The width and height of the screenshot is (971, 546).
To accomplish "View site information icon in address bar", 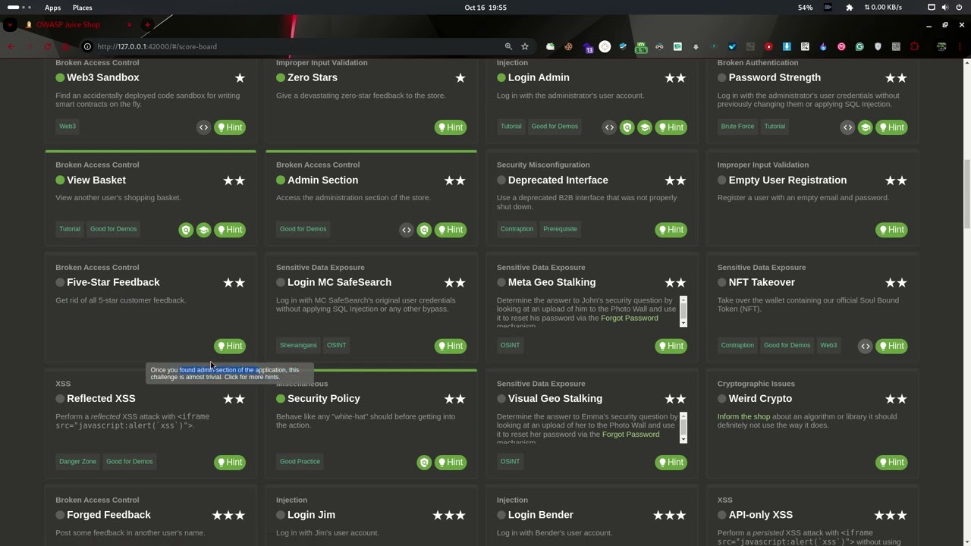I will (87, 46).
